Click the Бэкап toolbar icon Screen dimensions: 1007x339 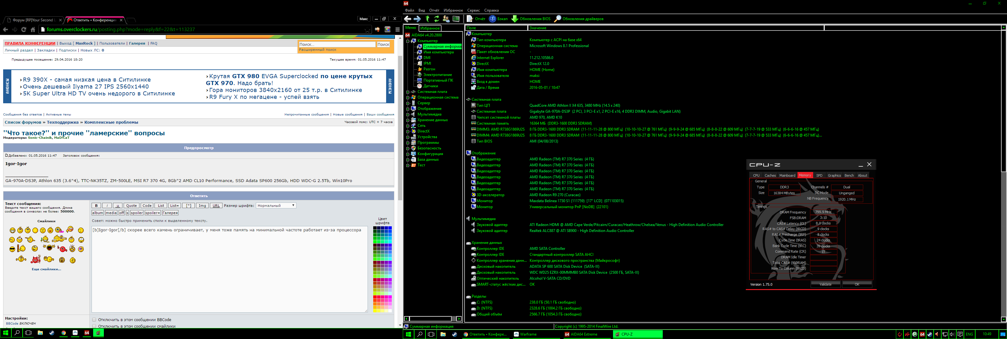492,19
